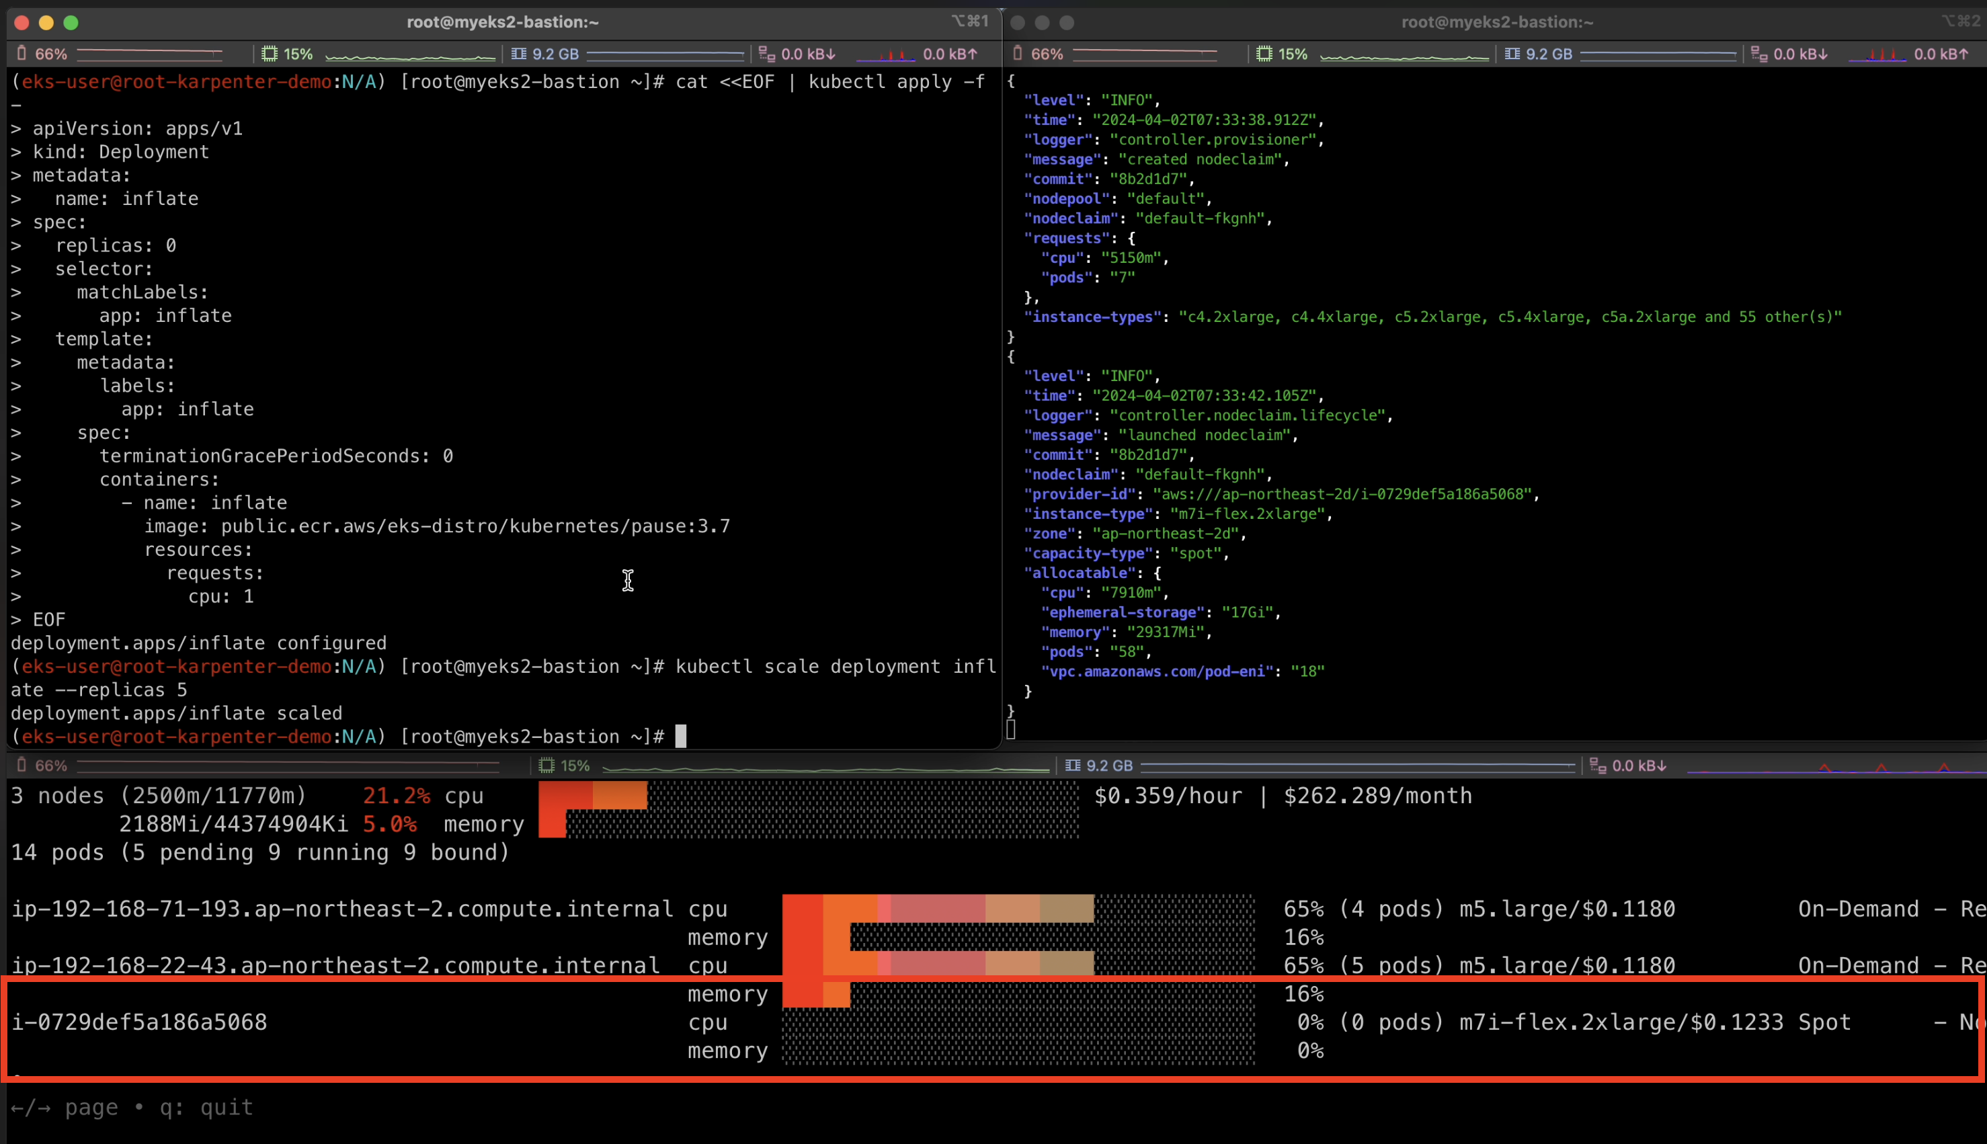The image size is (1987, 1144).
Task: Click the $0.359/hour cost text
Action: click(x=1168, y=795)
